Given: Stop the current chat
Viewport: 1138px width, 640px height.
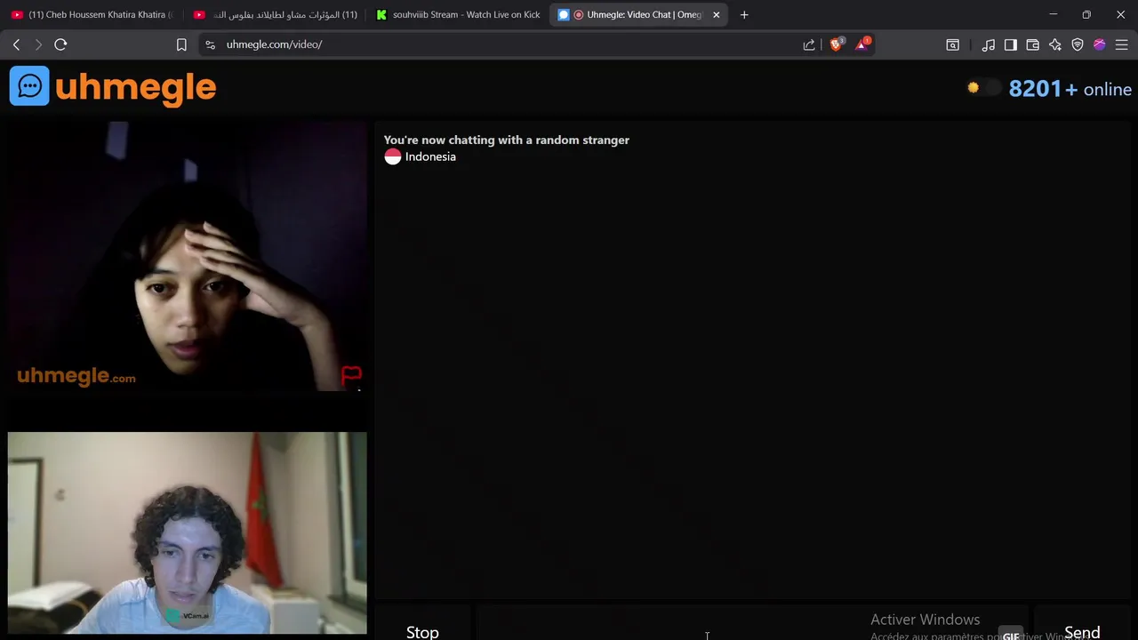Looking at the screenshot, I should [422, 626].
